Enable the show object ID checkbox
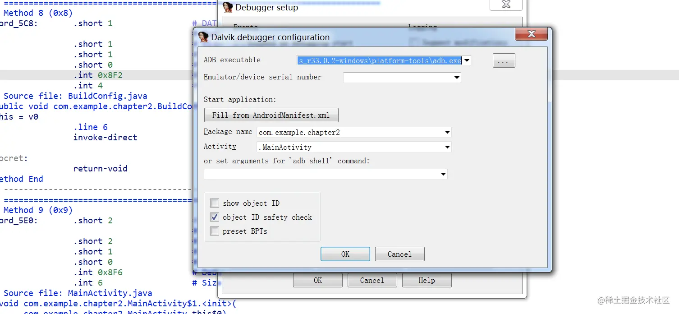This screenshot has width=679, height=314. pos(214,203)
